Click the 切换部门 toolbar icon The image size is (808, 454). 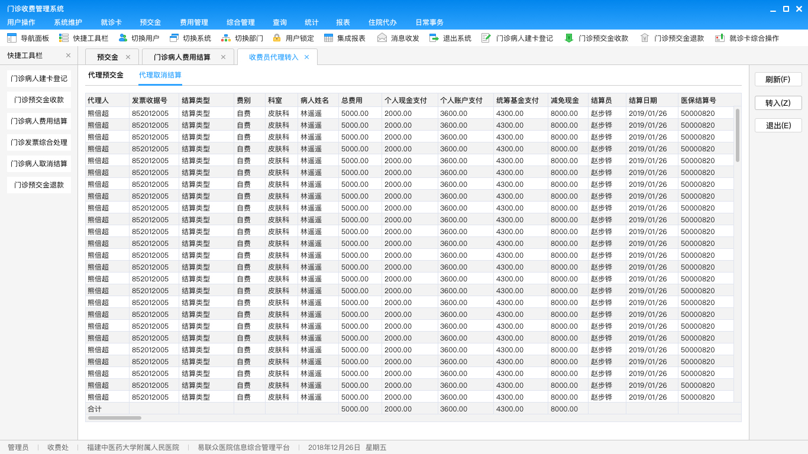pos(226,38)
